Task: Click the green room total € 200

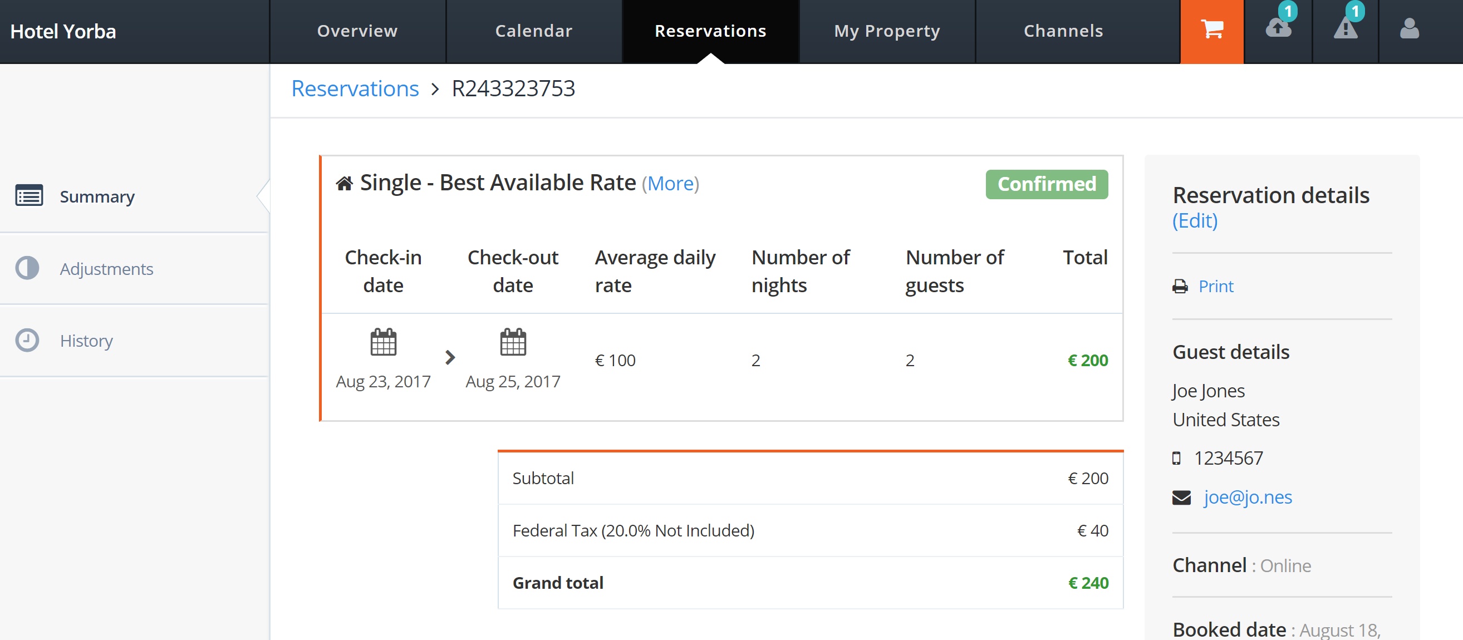Action: click(x=1088, y=360)
